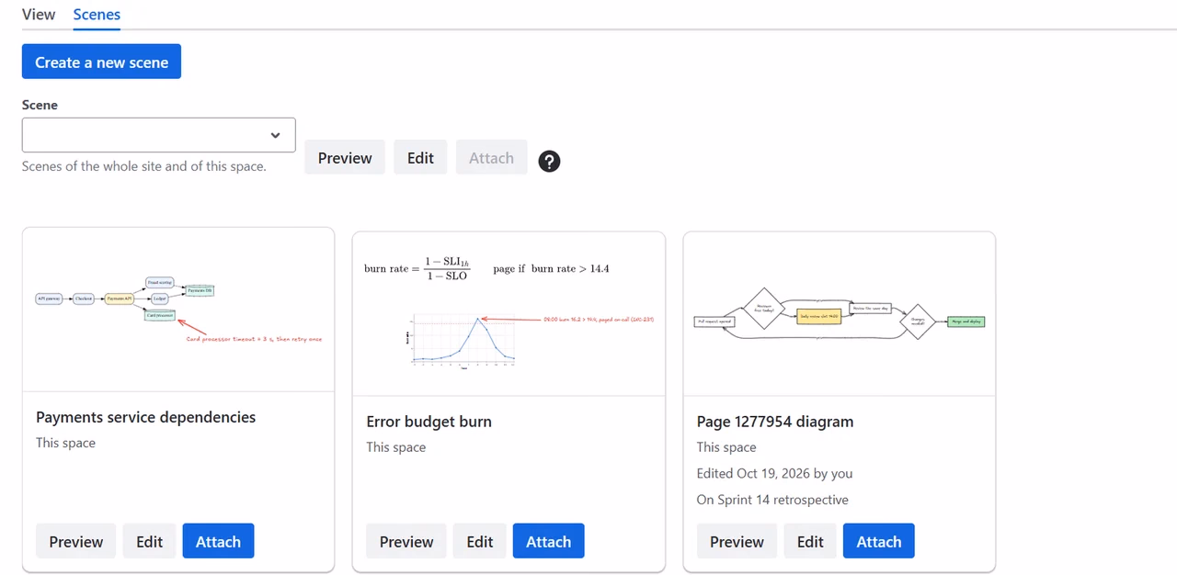Preview the Payments service dependencies scene
Viewport: 1177px width, 575px height.
[x=76, y=541]
